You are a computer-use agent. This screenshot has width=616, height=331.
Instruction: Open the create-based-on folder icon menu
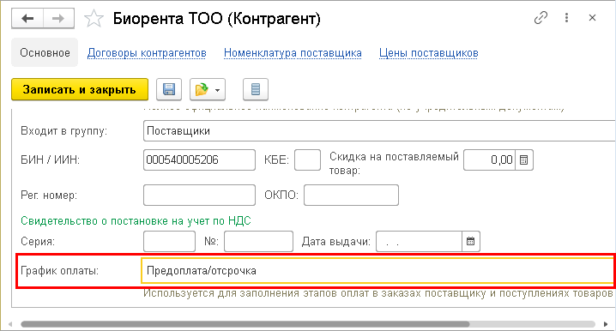point(208,89)
